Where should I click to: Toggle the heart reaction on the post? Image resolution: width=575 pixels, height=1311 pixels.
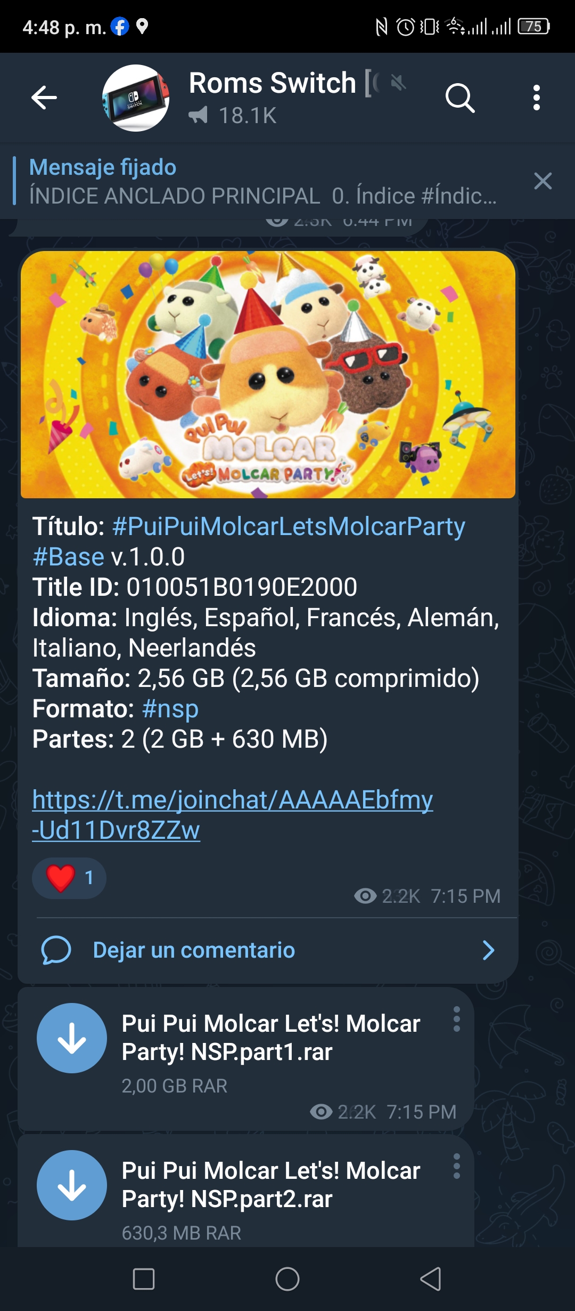coord(69,878)
